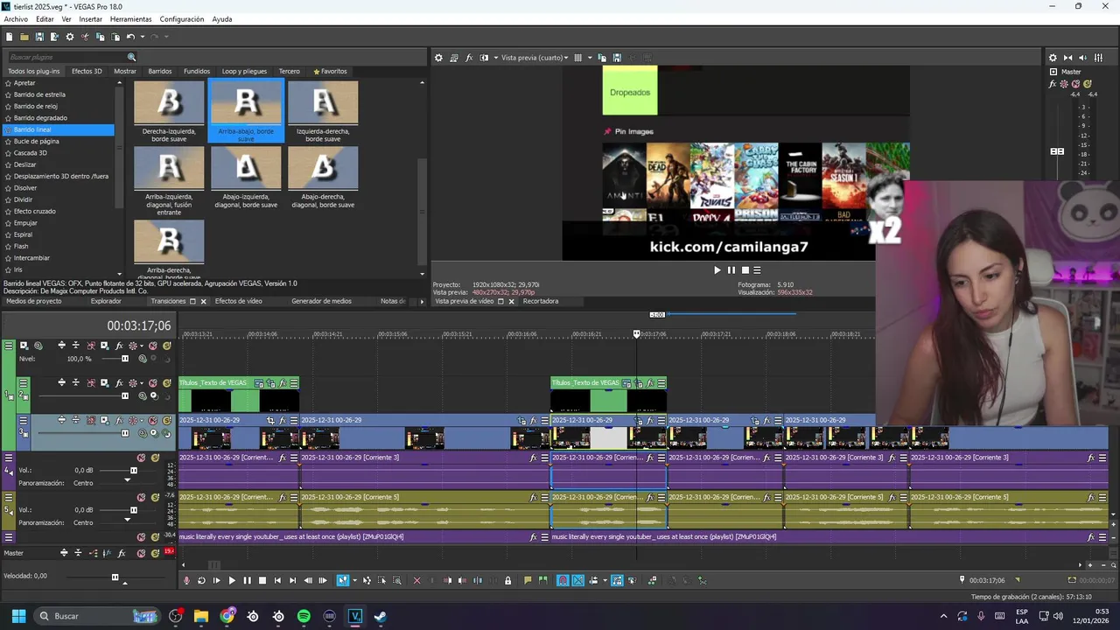This screenshot has width=1120, height=630.
Task: Save the project with the floppy icon
Action: (x=39, y=37)
